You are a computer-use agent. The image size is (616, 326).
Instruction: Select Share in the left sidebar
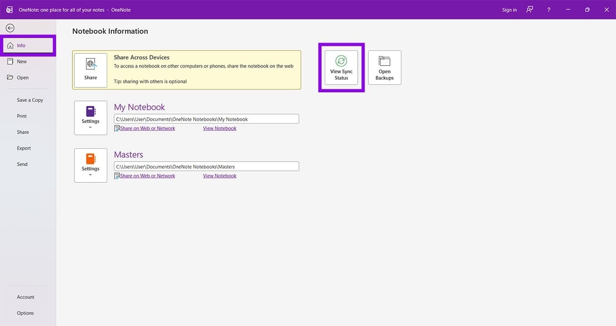tap(23, 132)
